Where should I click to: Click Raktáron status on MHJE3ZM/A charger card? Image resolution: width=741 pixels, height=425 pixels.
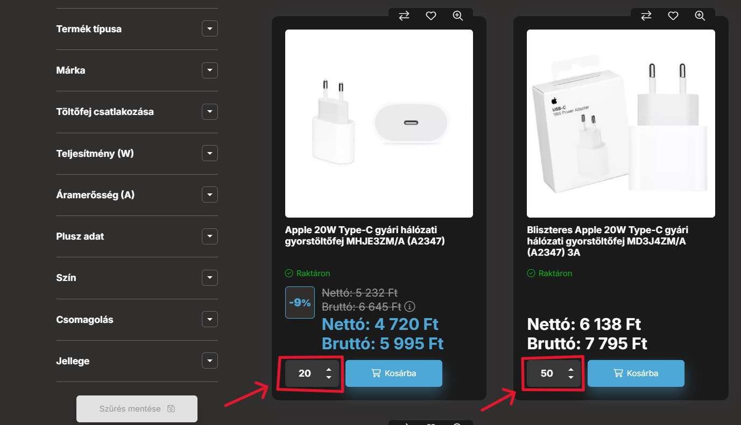coord(308,273)
